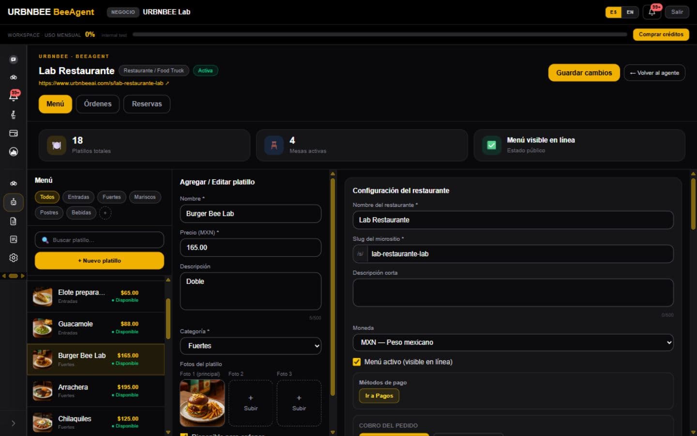
Task: Open the wallet card icon in sidebar
Action: [x=14, y=133]
